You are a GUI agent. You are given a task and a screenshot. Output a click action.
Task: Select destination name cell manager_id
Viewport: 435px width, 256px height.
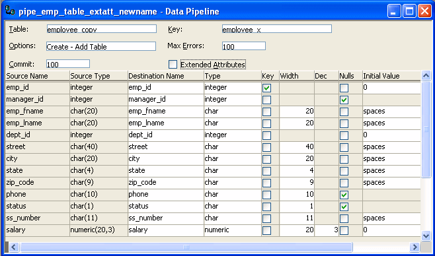tap(166, 100)
